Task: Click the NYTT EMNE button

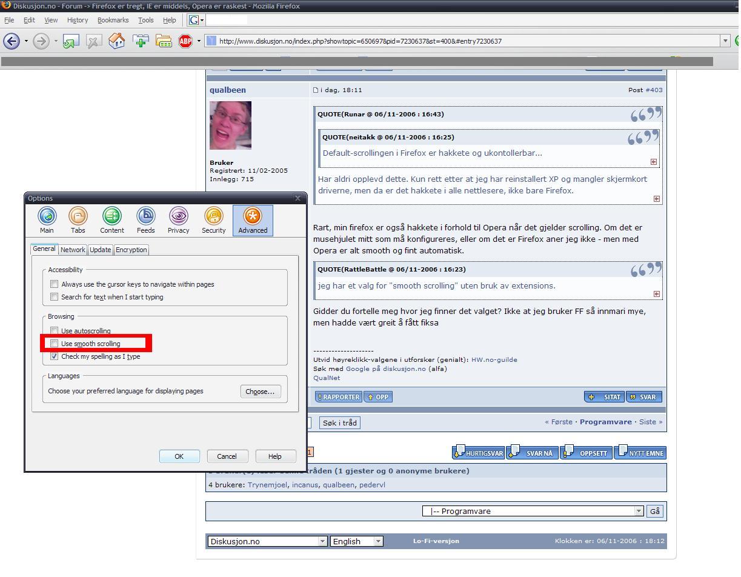Action: tap(640, 453)
